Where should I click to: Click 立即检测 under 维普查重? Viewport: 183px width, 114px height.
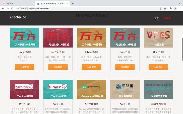pos(158,67)
